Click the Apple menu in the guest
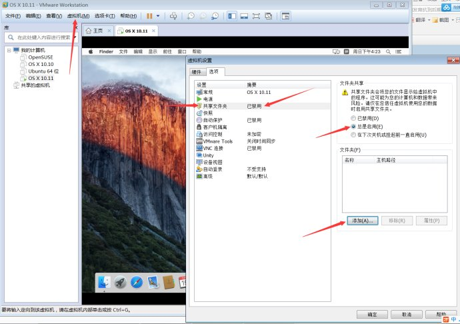Image resolution: width=460 pixels, height=324 pixels. (x=91, y=51)
